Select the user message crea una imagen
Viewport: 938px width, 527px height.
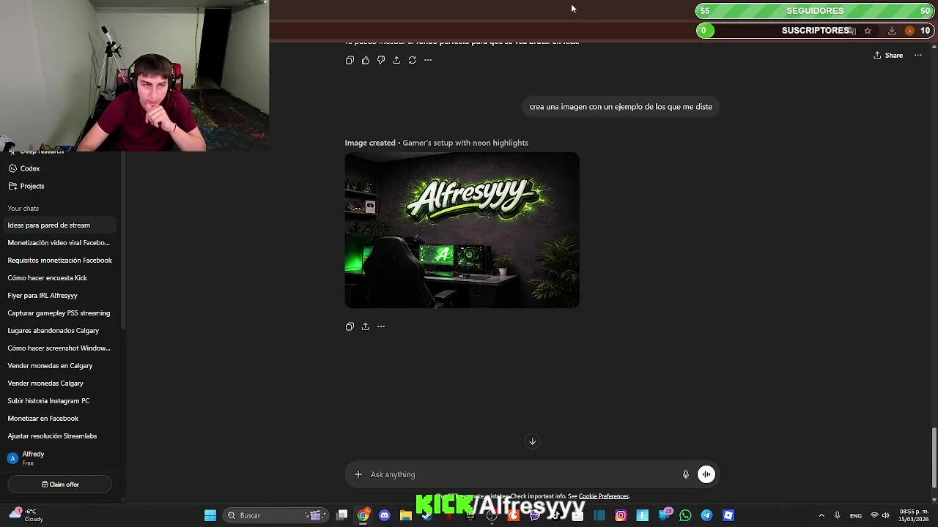pos(621,107)
